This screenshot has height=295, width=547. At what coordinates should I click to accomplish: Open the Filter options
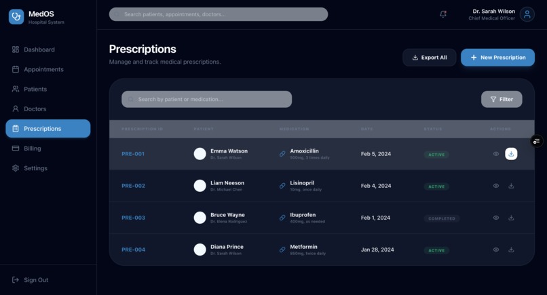[502, 100]
